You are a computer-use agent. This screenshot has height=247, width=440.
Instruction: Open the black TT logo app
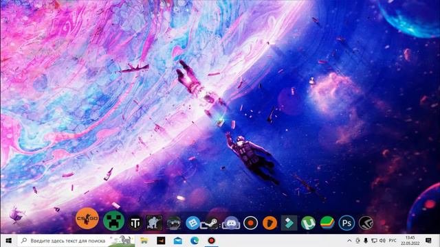(135, 223)
